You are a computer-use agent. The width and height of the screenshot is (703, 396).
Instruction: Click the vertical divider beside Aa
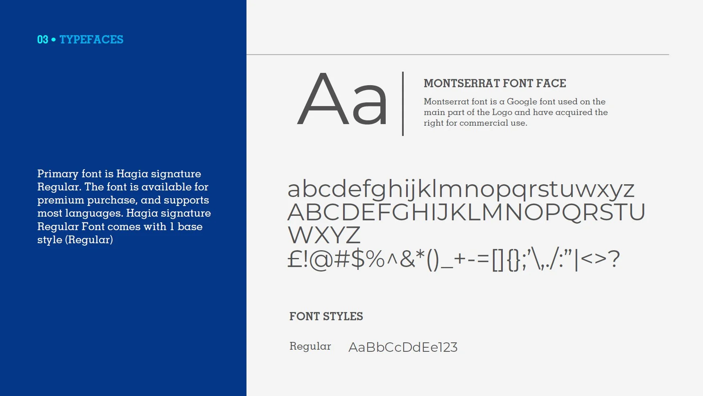coord(403,104)
